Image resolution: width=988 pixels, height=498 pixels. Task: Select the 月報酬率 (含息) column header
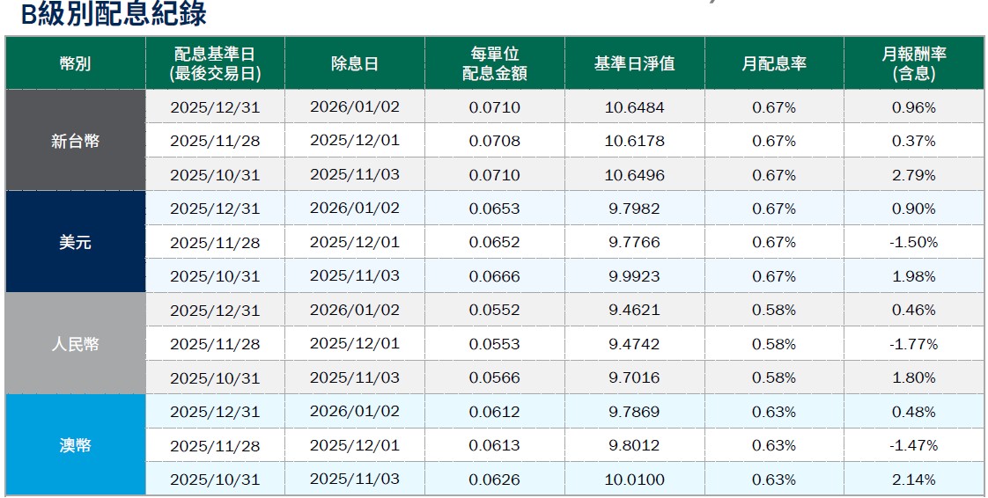tap(913, 63)
